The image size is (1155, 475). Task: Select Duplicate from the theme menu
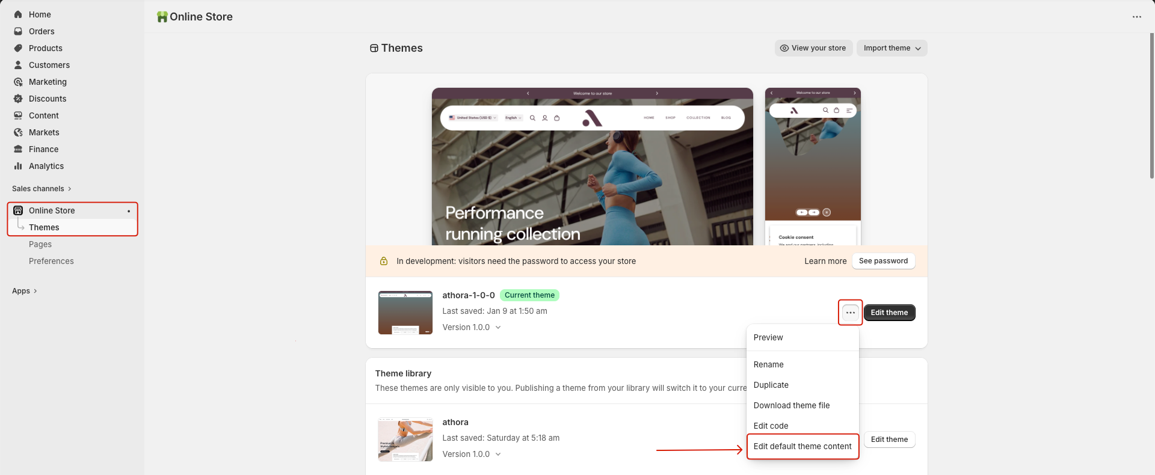tap(771, 385)
